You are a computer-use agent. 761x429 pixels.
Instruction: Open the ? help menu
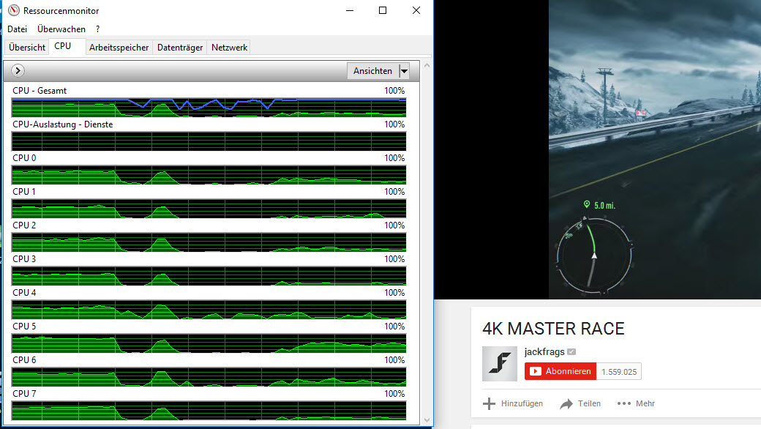pos(97,29)
